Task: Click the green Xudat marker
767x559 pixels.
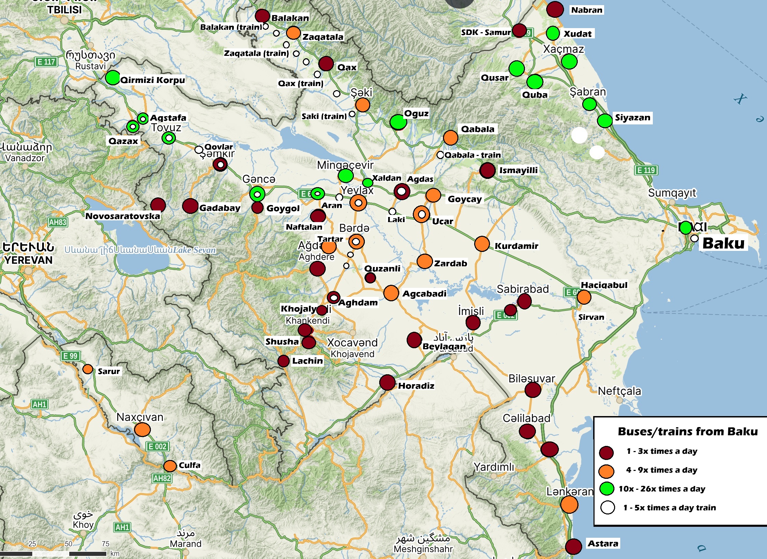Action: [x=553, y=33]
